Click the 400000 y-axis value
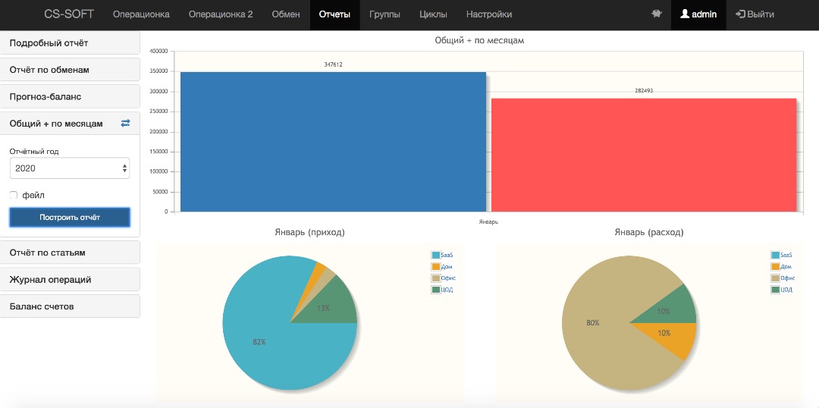 pos(158,52)
